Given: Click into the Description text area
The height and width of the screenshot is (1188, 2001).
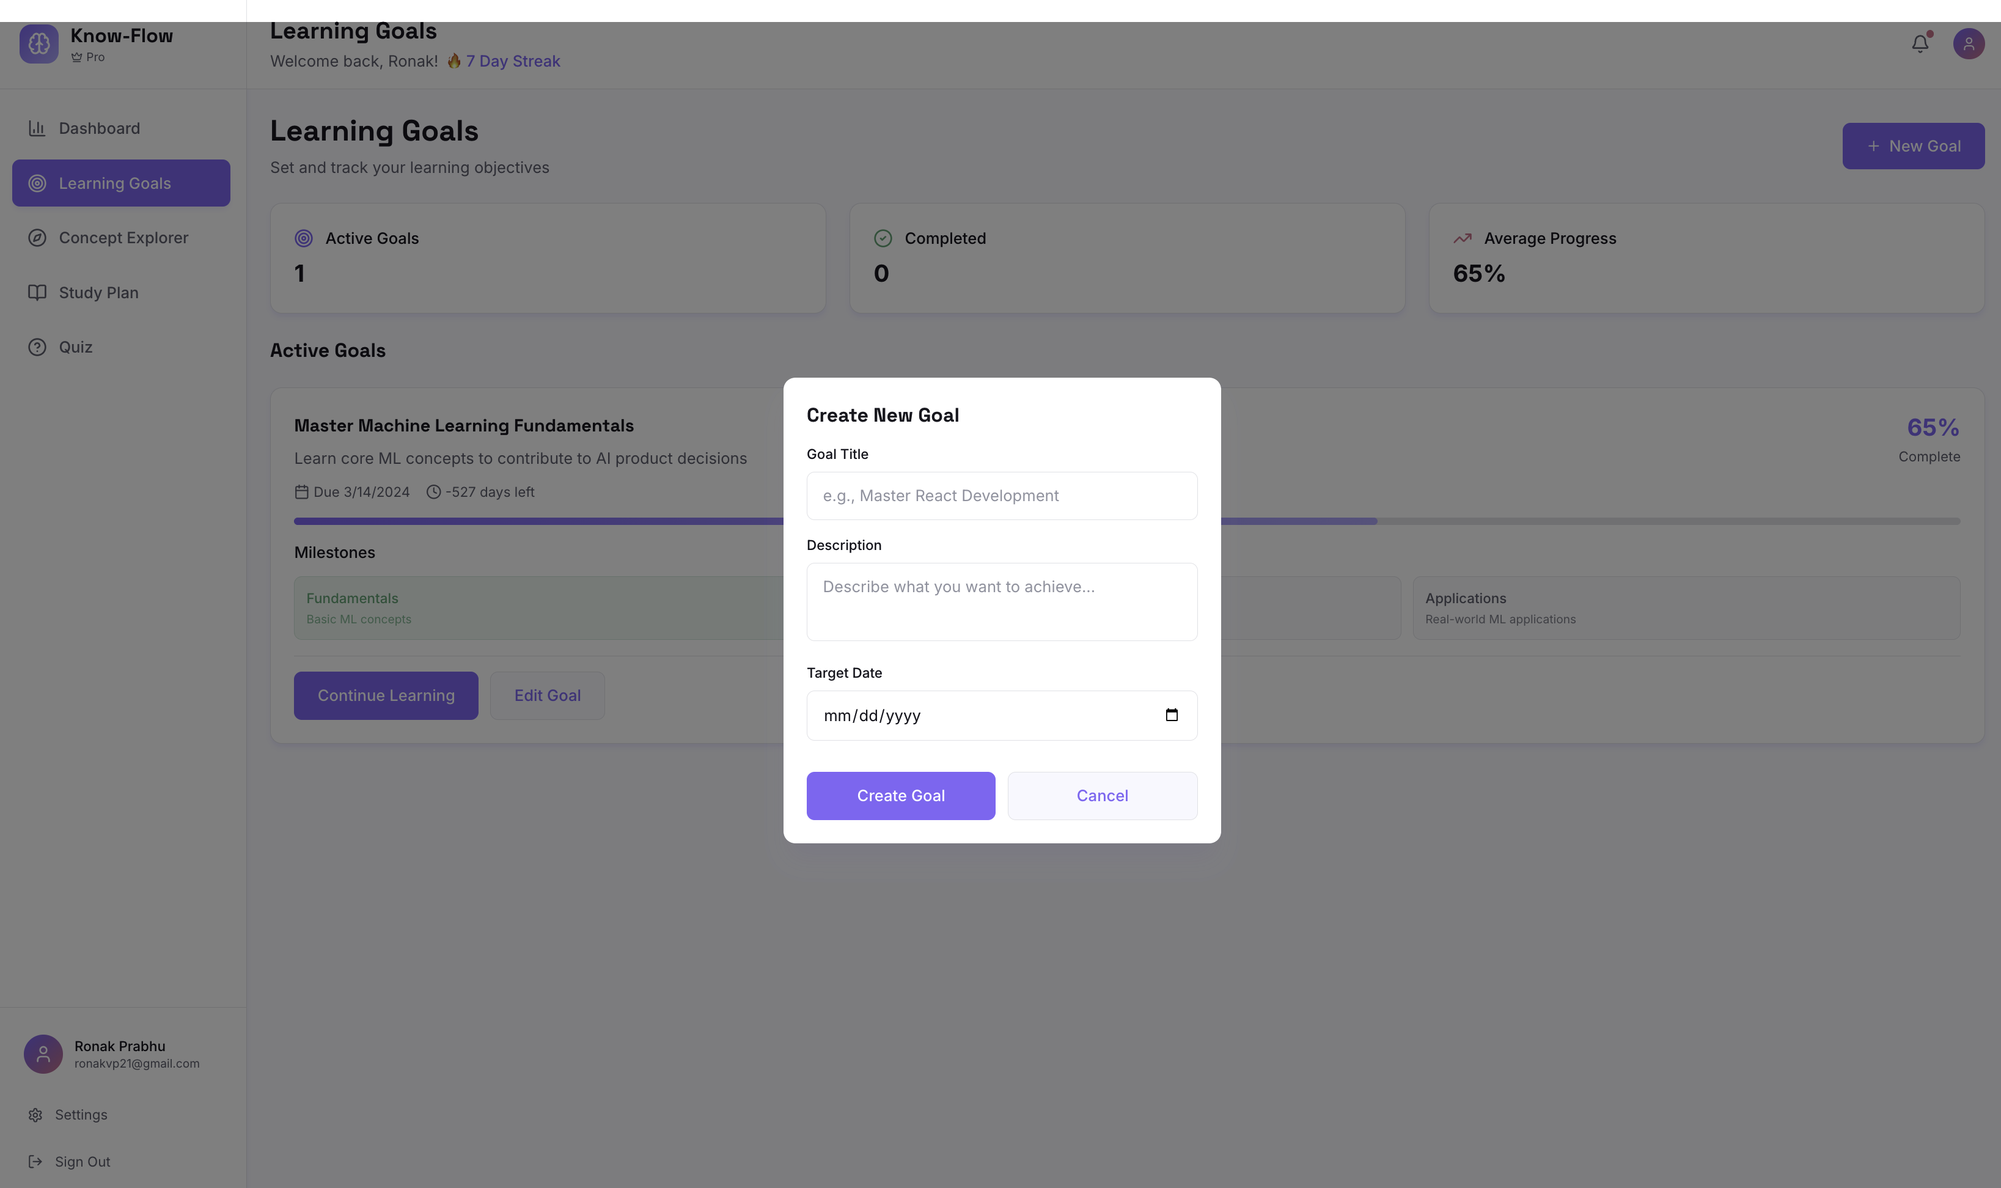Looking at the screenshot, I should point(1001,601).
